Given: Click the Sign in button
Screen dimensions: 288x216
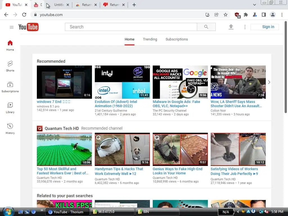Looking at the screenshot, I should 265,27.
